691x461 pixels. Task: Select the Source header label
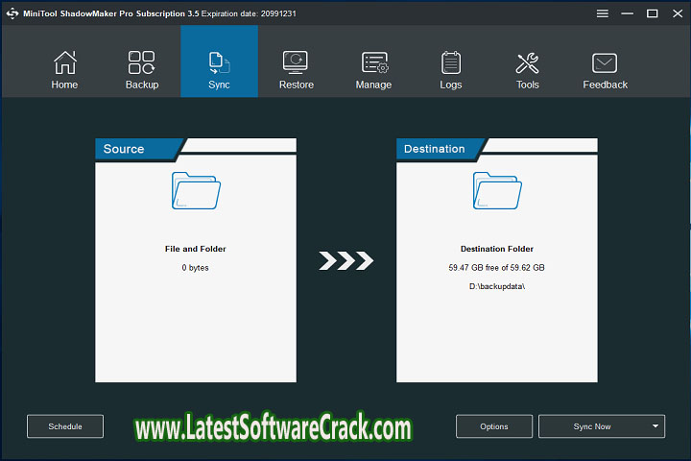pos(124,149)
